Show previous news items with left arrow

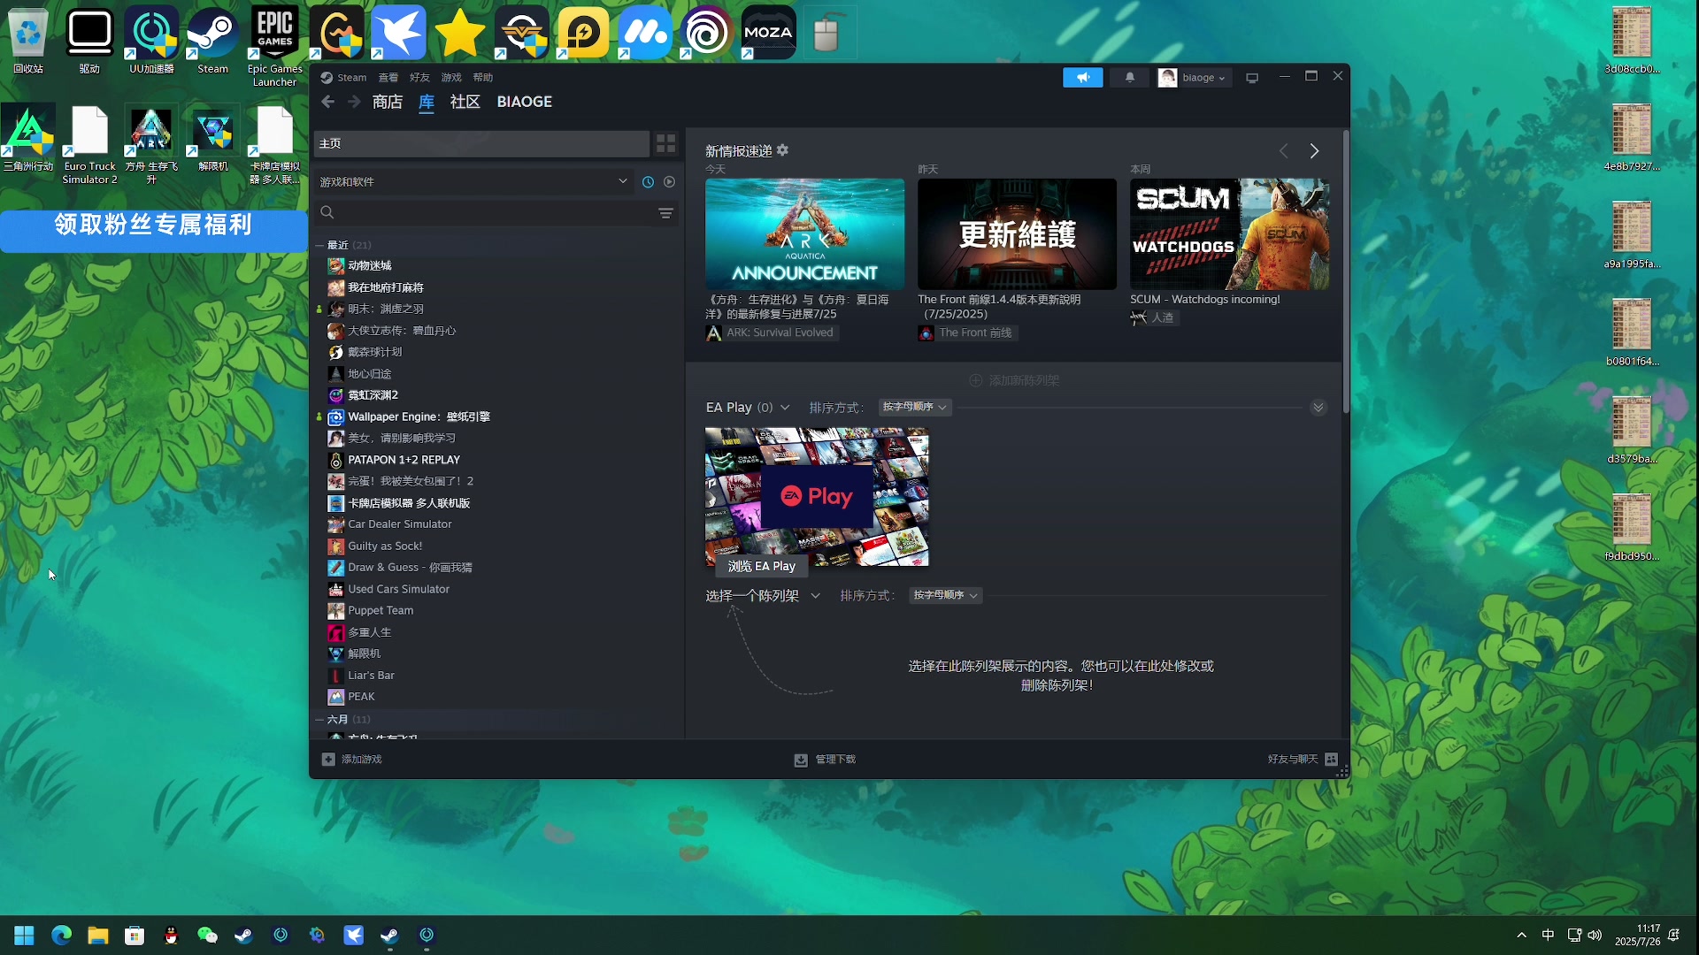tap(1284, 151)
